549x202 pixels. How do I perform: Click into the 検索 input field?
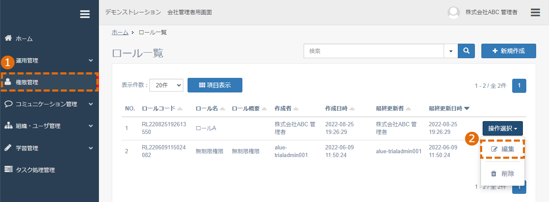point(373,50)
